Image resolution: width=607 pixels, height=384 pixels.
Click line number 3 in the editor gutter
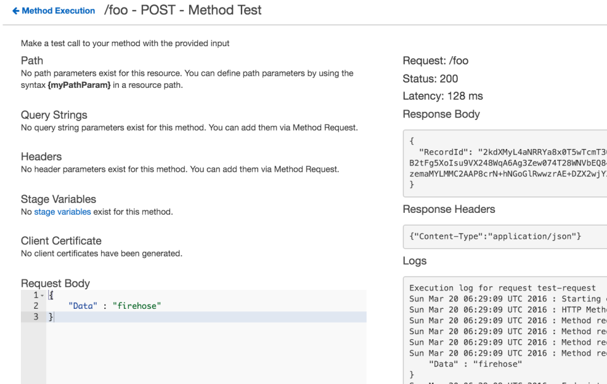[36, 316]
